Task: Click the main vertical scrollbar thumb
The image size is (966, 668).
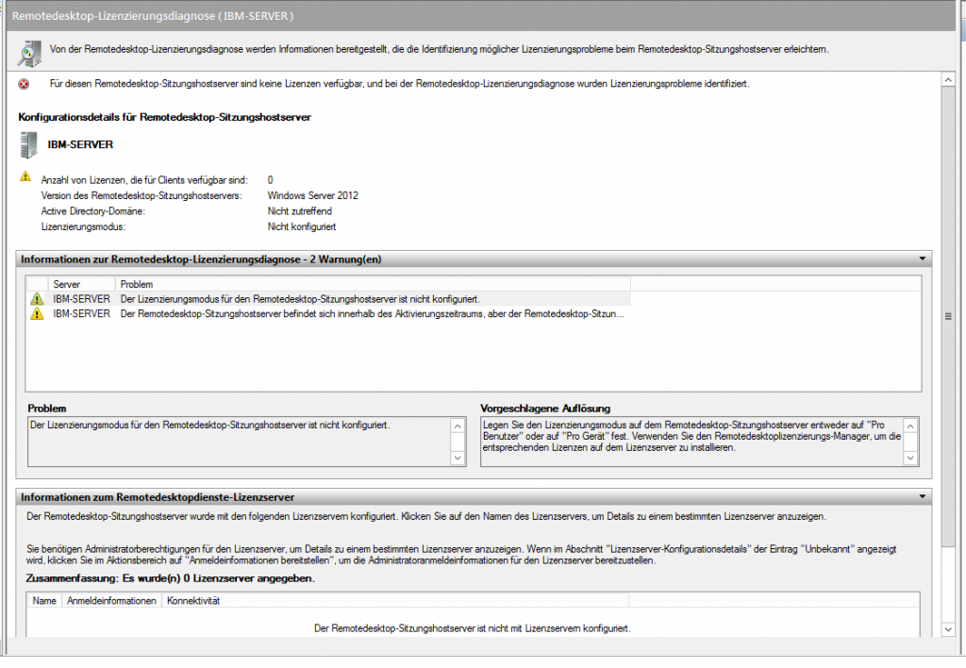Action: click(x=948, y=316)
